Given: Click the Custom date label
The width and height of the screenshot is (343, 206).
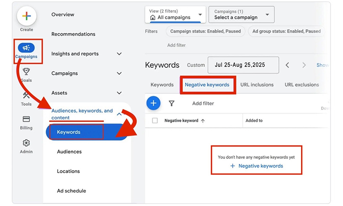Looking at the screenshot, I should [x=196, y=65].
